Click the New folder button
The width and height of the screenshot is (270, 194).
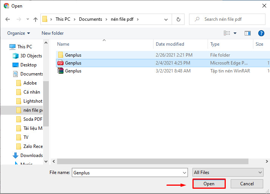pyautogui.click(x=53, y=33)
